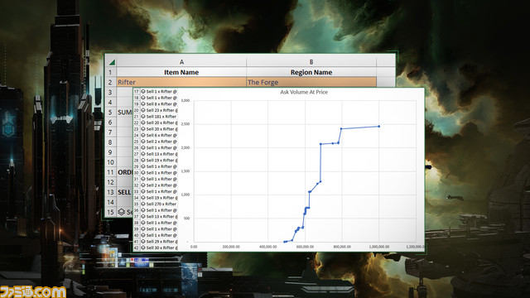Click the 'SELL' cell in row 13

(124, 192)
